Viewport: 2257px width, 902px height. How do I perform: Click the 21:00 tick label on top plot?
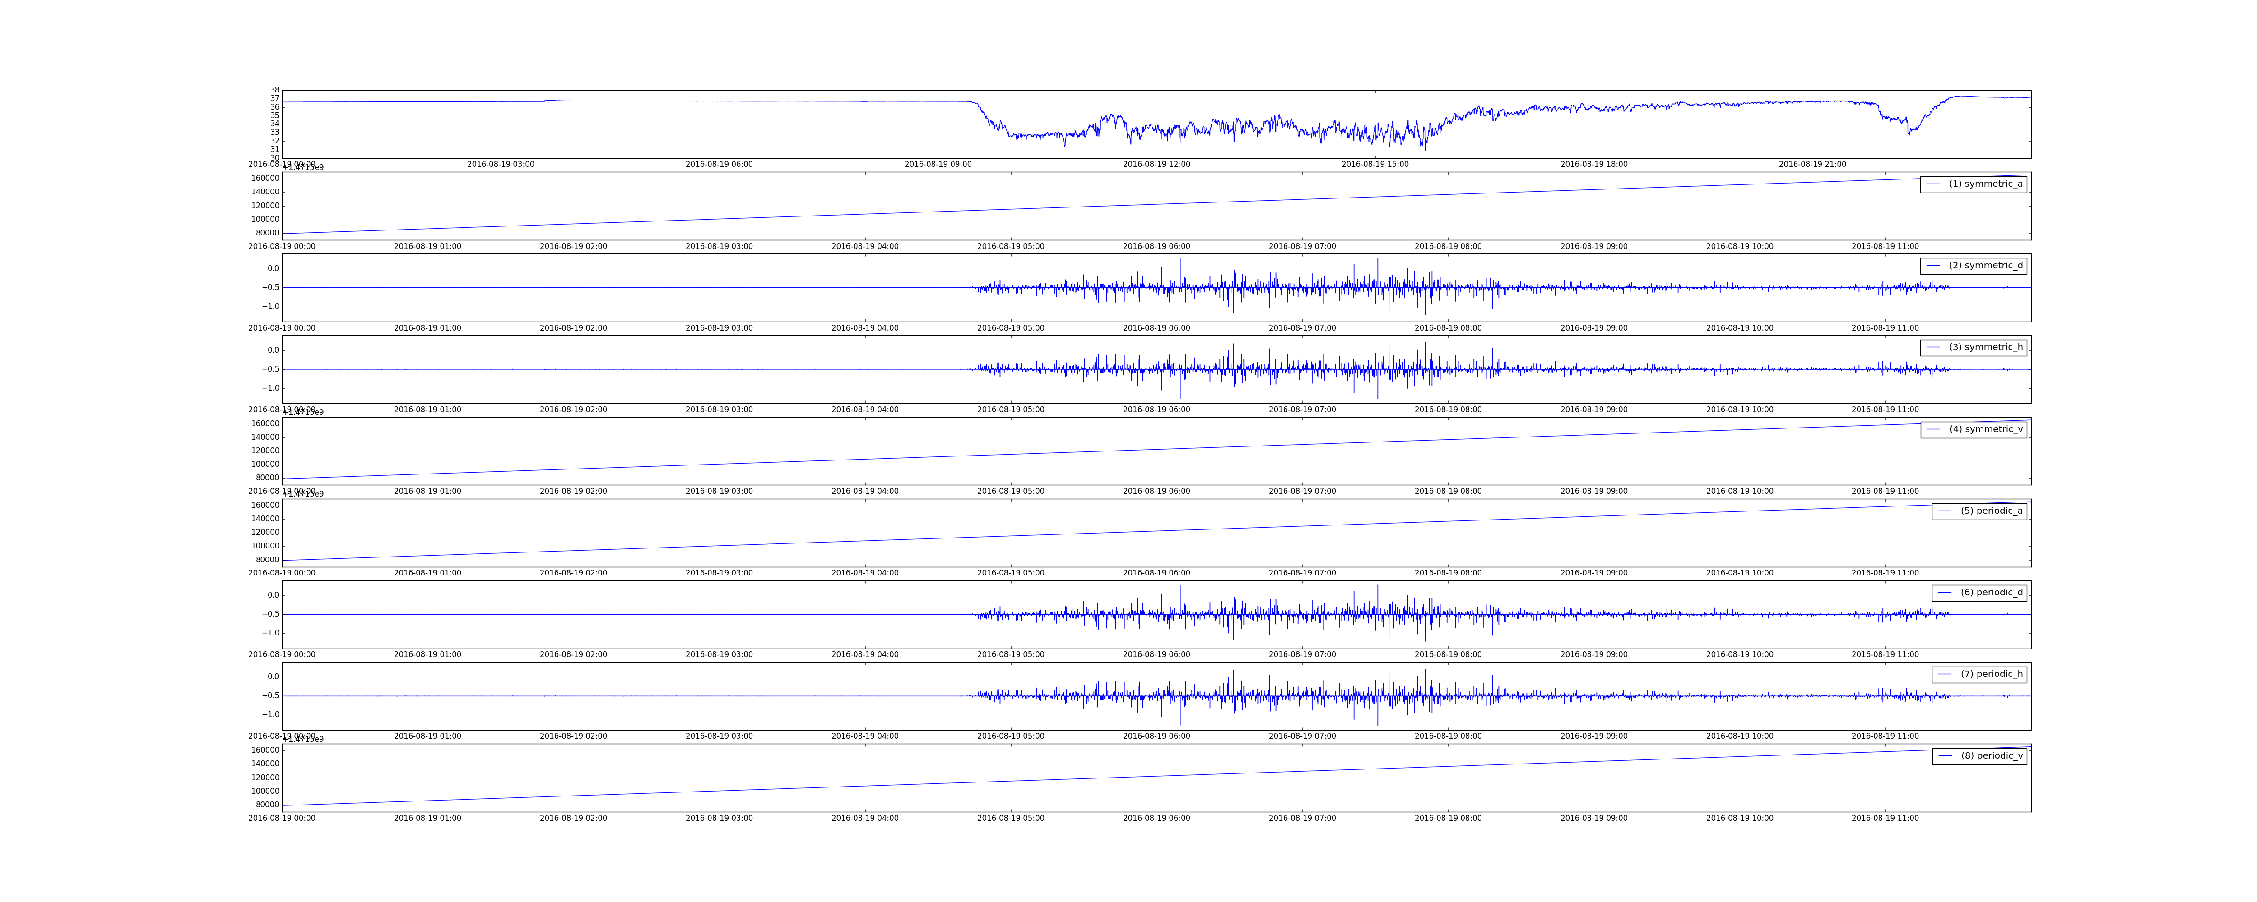pyautogui.click(x=1812, y=165)
